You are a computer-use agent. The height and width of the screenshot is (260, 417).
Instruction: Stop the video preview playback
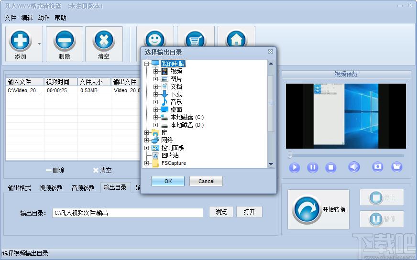[330, 167]
